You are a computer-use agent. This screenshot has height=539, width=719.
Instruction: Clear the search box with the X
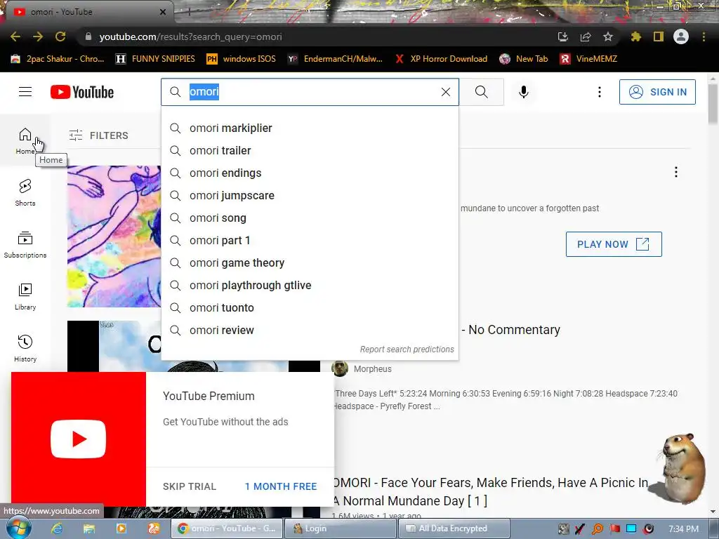tap(446, 92)
